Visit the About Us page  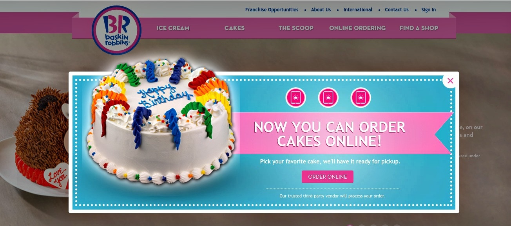click(321, 10)
